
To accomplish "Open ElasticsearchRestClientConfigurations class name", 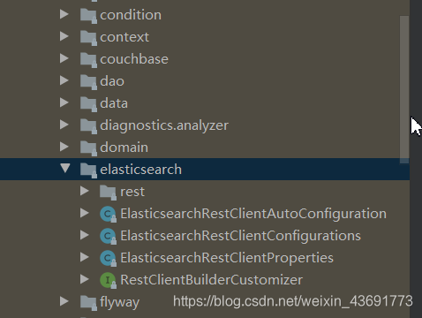I will pos(240,236).
